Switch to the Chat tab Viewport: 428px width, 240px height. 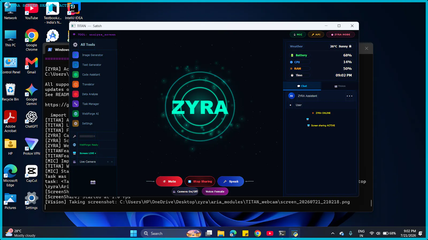(x=302, y=86)
